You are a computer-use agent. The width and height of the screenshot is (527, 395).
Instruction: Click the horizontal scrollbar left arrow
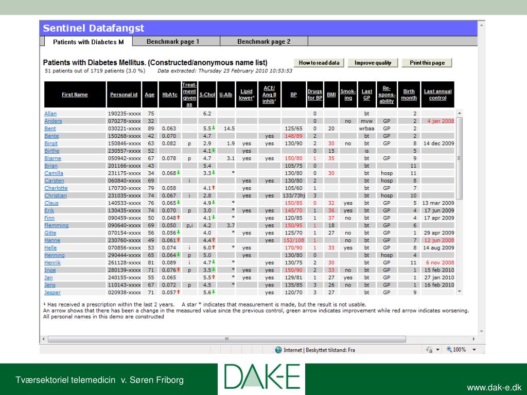point(43,339)
